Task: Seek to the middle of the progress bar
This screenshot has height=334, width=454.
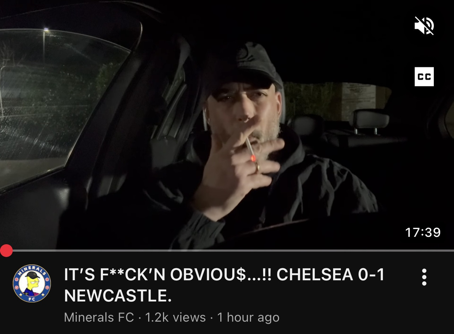Action: 227,251
